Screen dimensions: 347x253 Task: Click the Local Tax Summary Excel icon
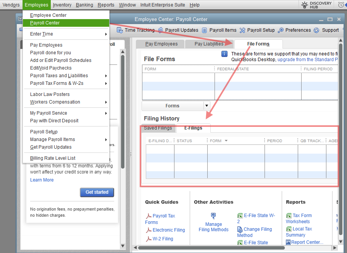289,229
